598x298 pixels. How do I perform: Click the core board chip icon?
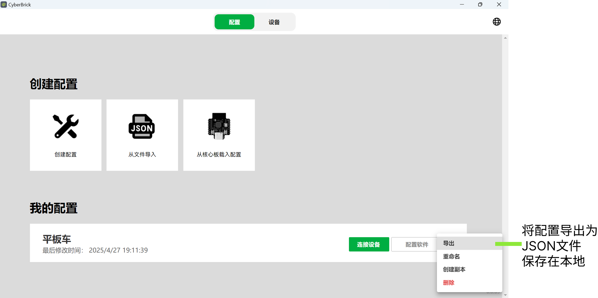pos(219,126)
